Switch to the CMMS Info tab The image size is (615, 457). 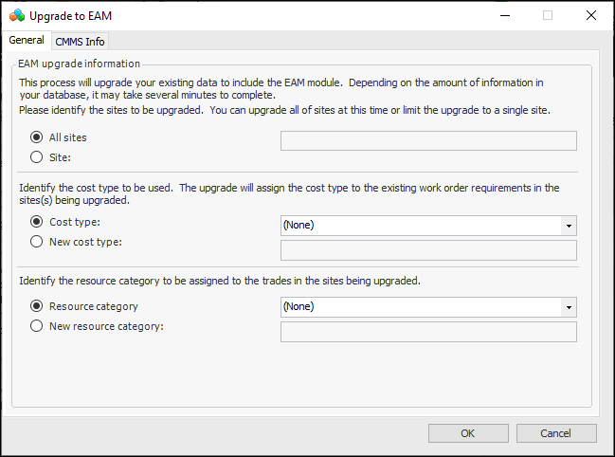pyautogui.click(x=81, y=41)
